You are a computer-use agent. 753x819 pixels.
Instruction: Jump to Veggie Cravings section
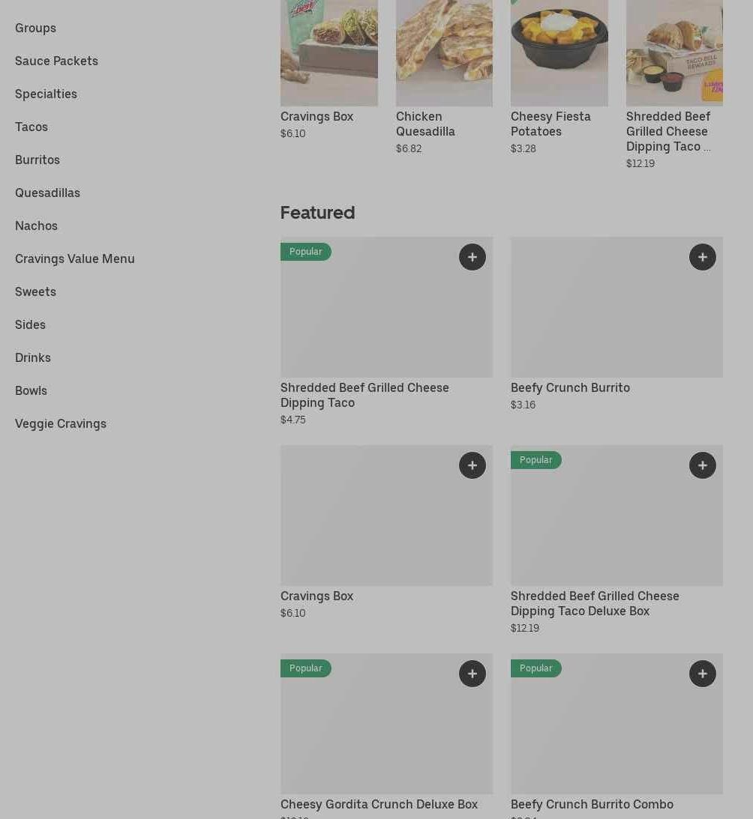coord(61,423)
